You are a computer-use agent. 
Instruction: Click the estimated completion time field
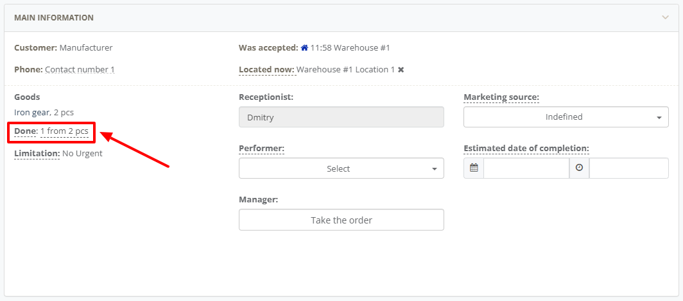coord(628,168)
